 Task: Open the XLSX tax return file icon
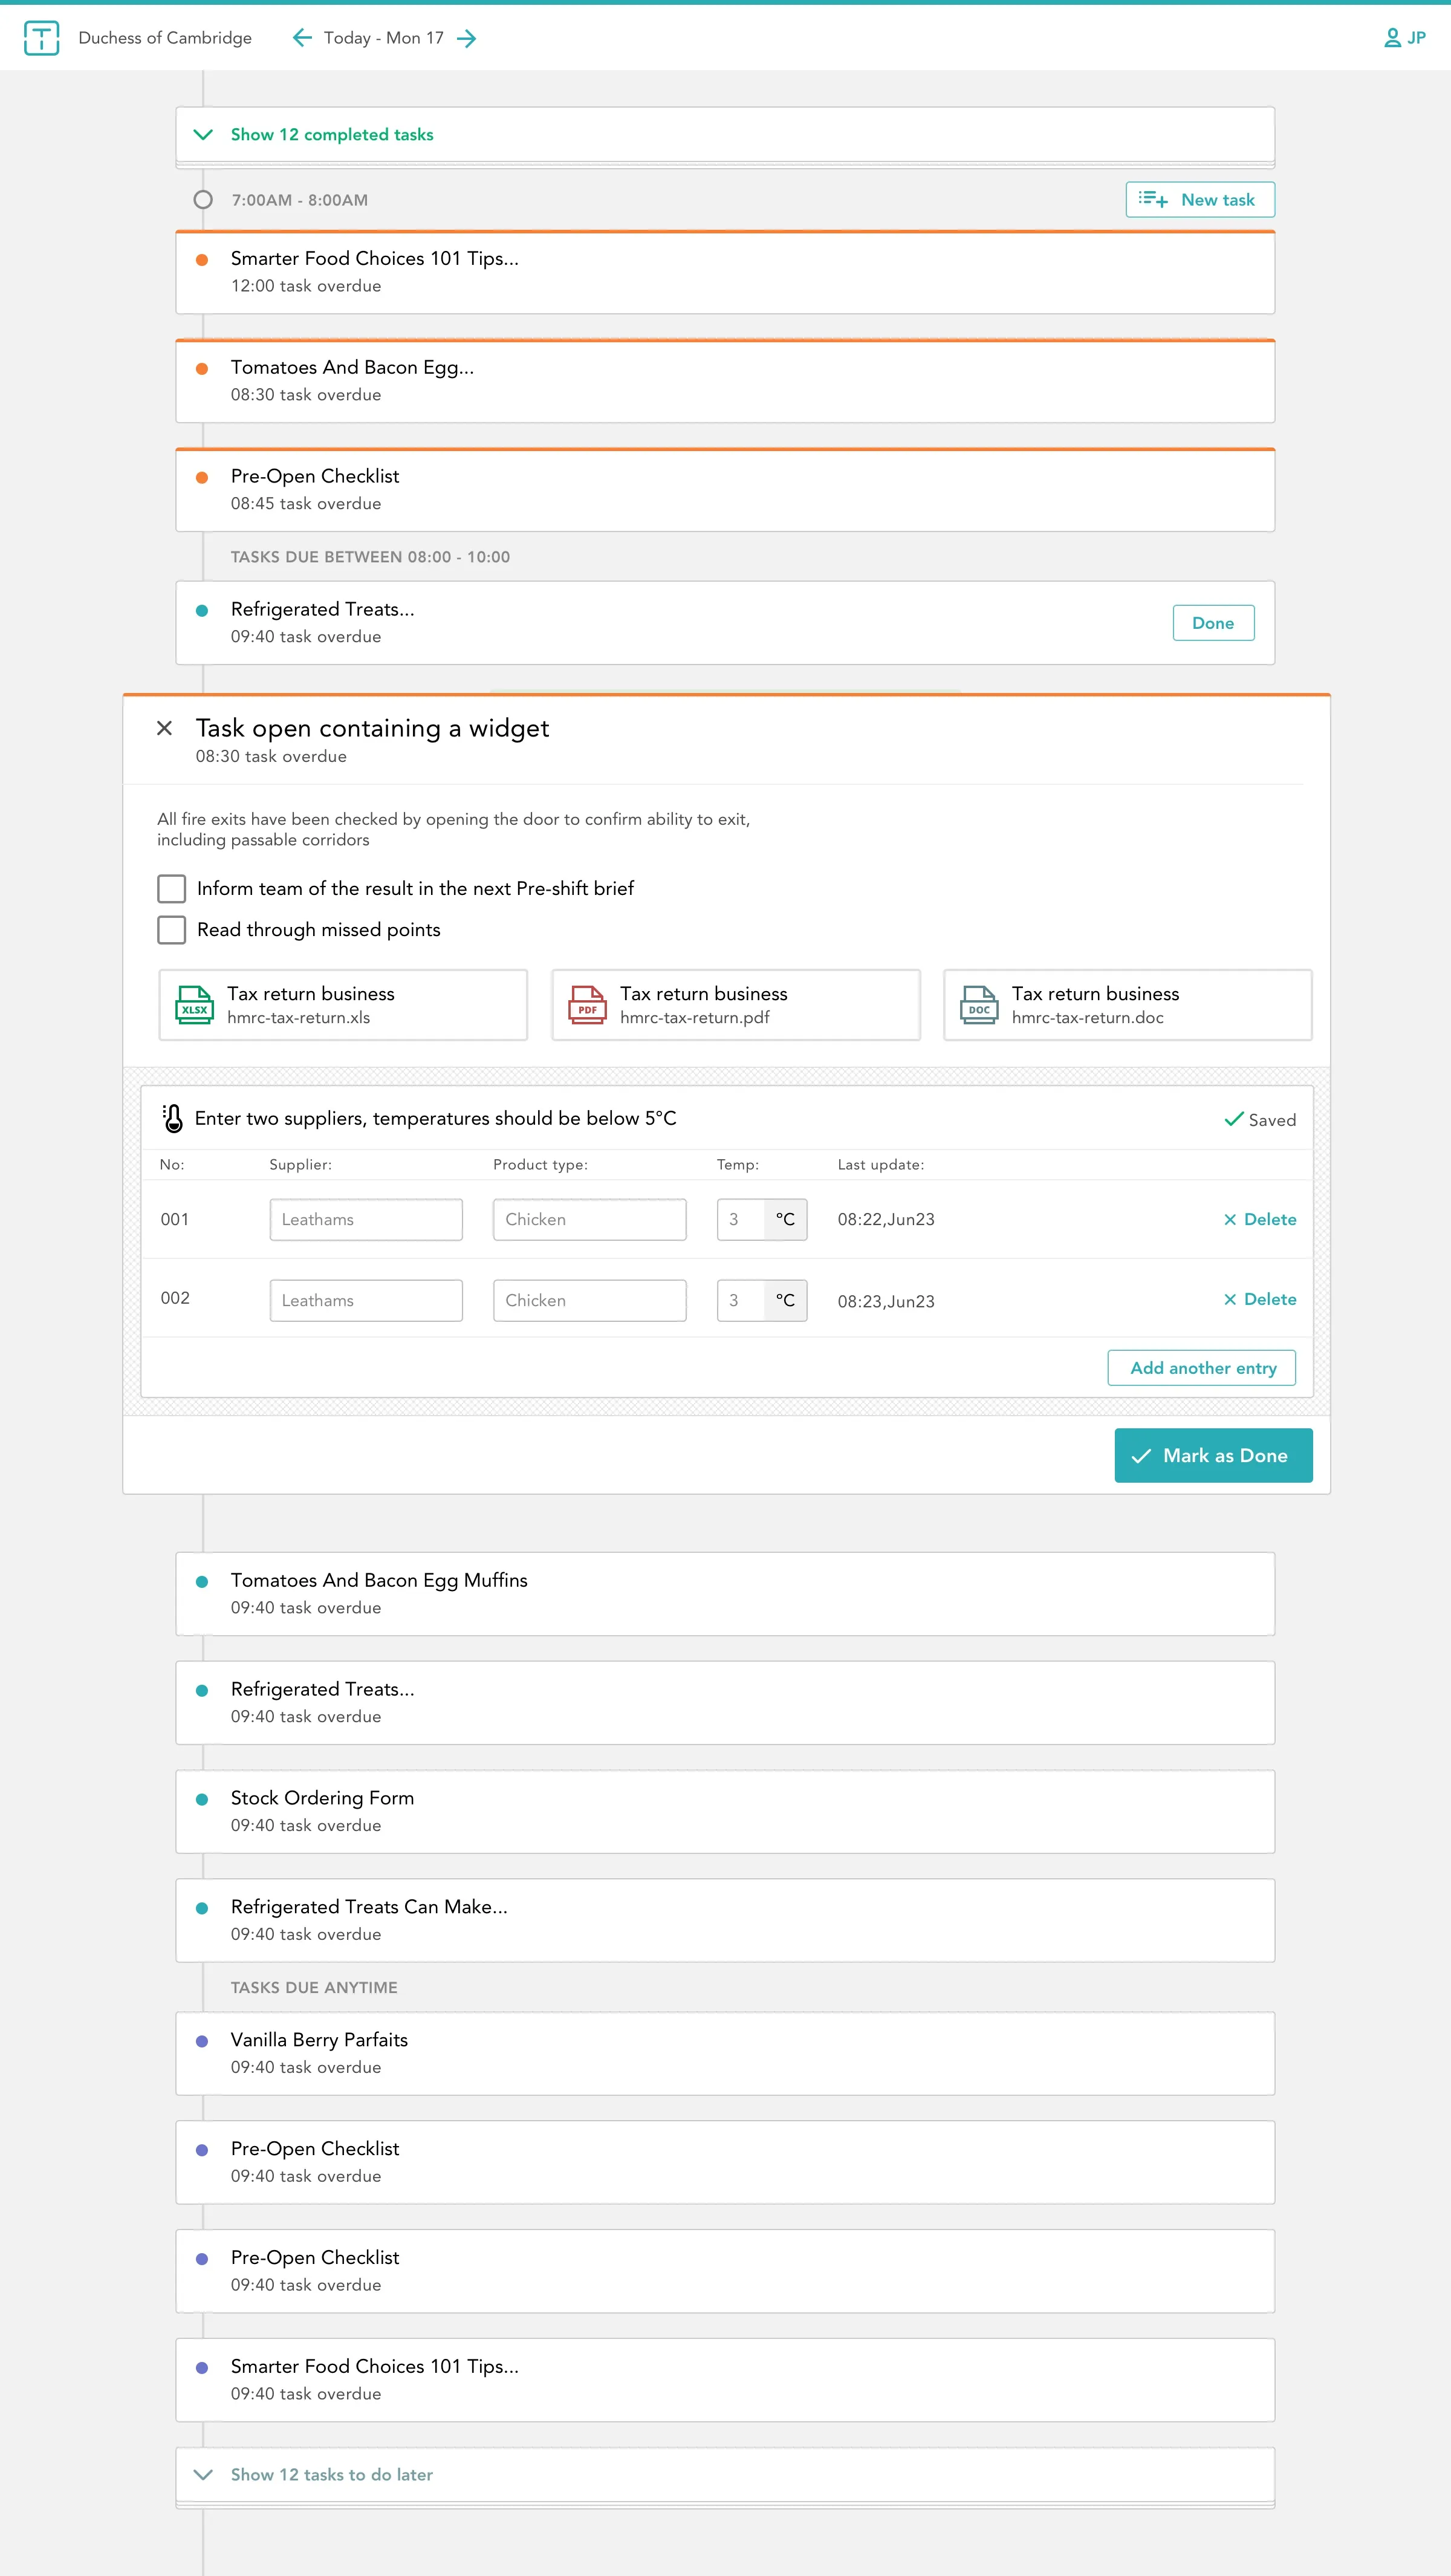pos(194,1005)
